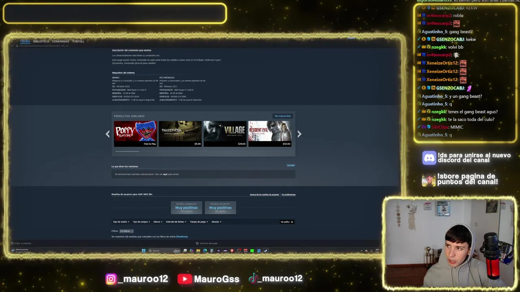
Task: Click the YouTube icon next to MauroGss
Action: click(184, 279)
